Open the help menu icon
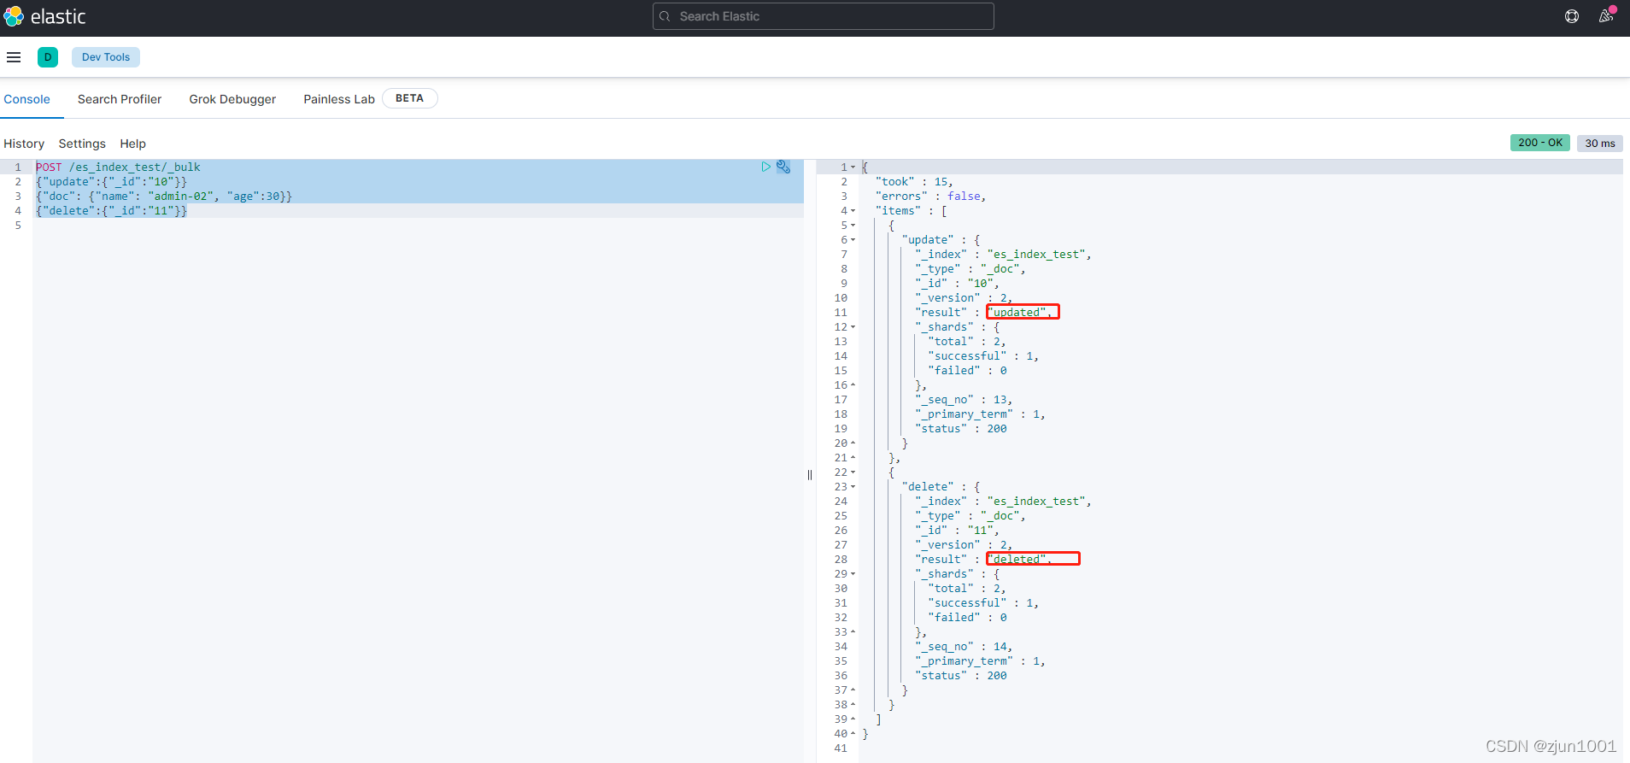This screenshot has height=763, width=1630. [1572, 16]
